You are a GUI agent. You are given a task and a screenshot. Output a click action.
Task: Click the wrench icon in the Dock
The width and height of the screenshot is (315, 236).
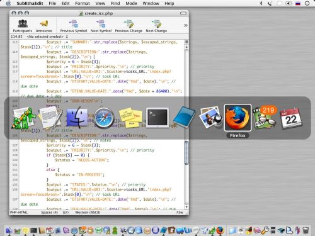point(265,230)
